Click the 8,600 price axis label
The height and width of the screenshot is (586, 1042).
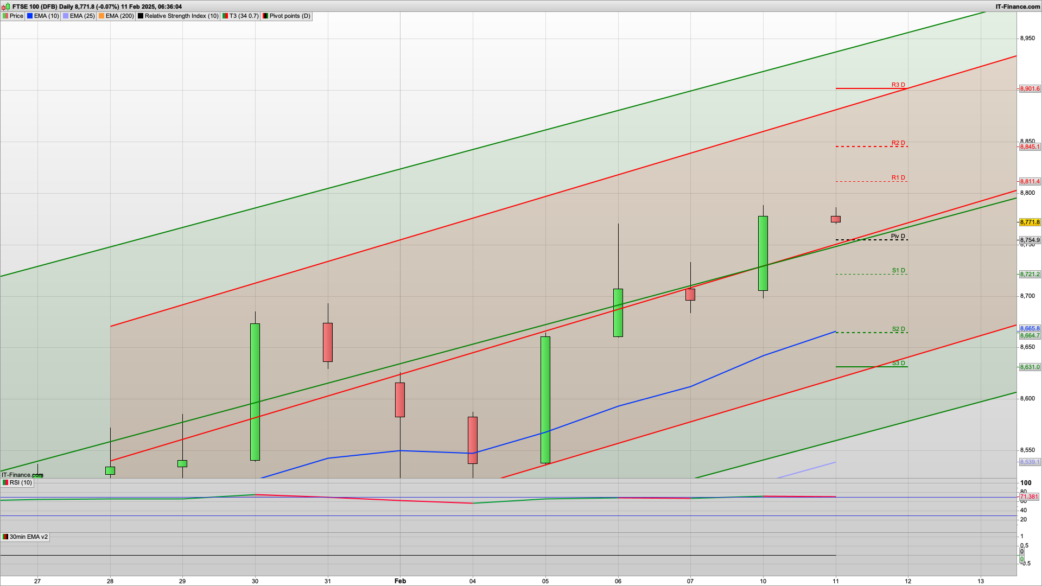pyautogui.click(x=1028, y=398)
